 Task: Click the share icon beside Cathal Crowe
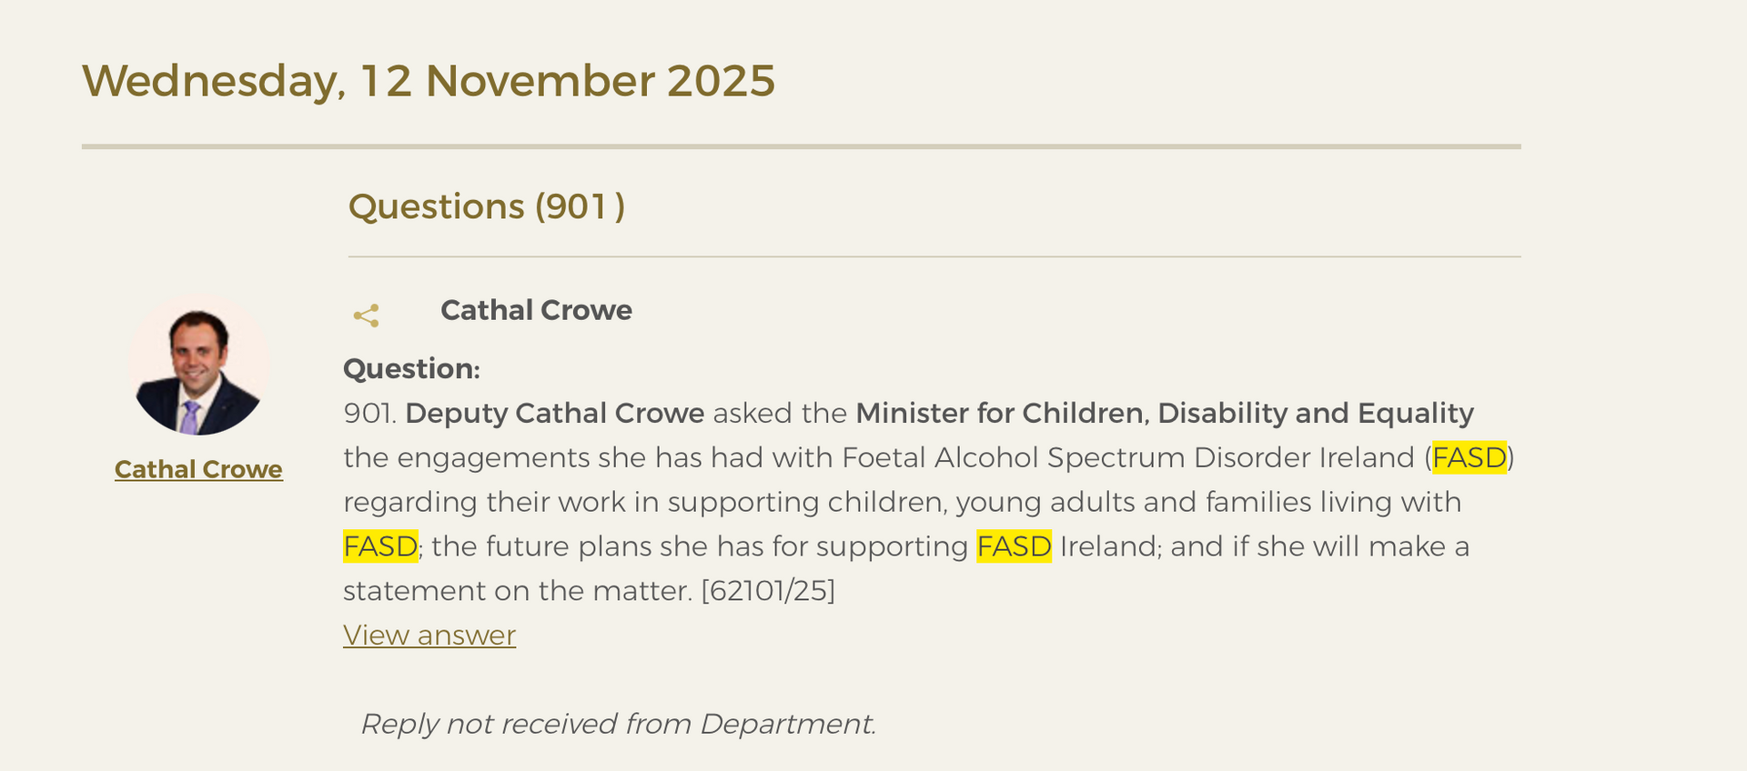(366, 315)
